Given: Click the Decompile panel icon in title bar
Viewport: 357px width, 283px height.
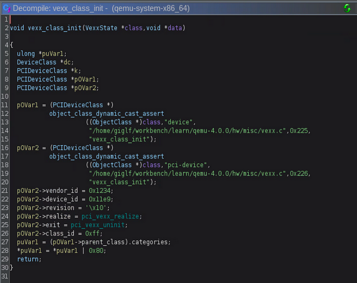Looking at the screenshot, I should [x=7, y=8].
